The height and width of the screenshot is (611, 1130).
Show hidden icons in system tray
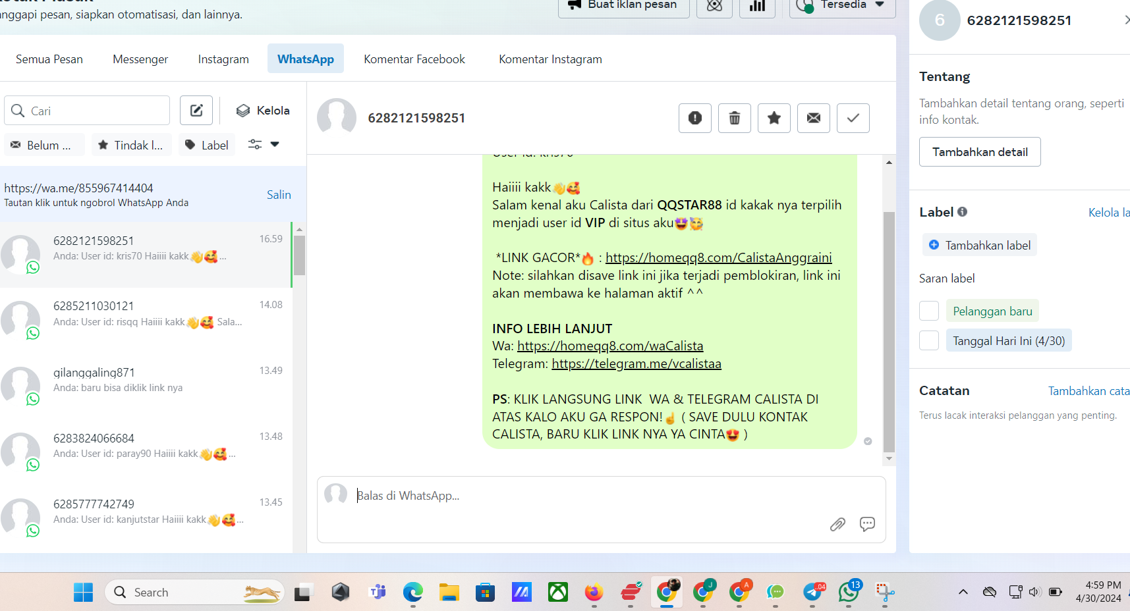click(x=963, y=592)
